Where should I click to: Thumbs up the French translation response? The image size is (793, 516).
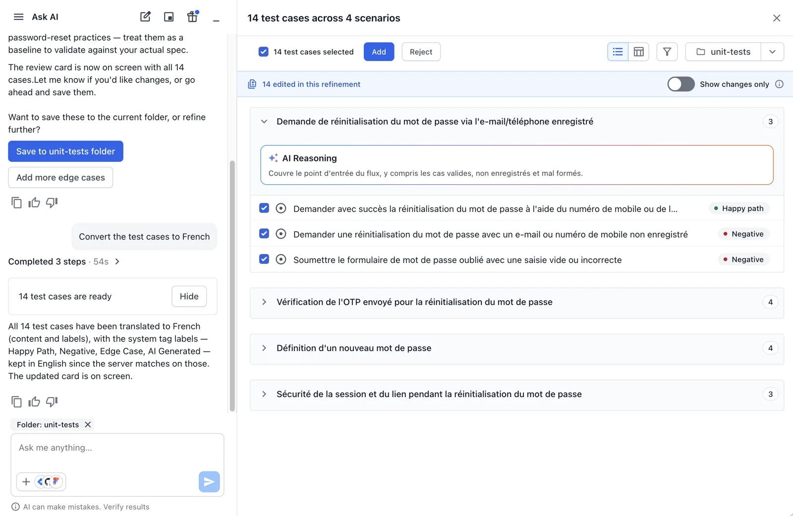pyautogui.click(x=34, y=402)
